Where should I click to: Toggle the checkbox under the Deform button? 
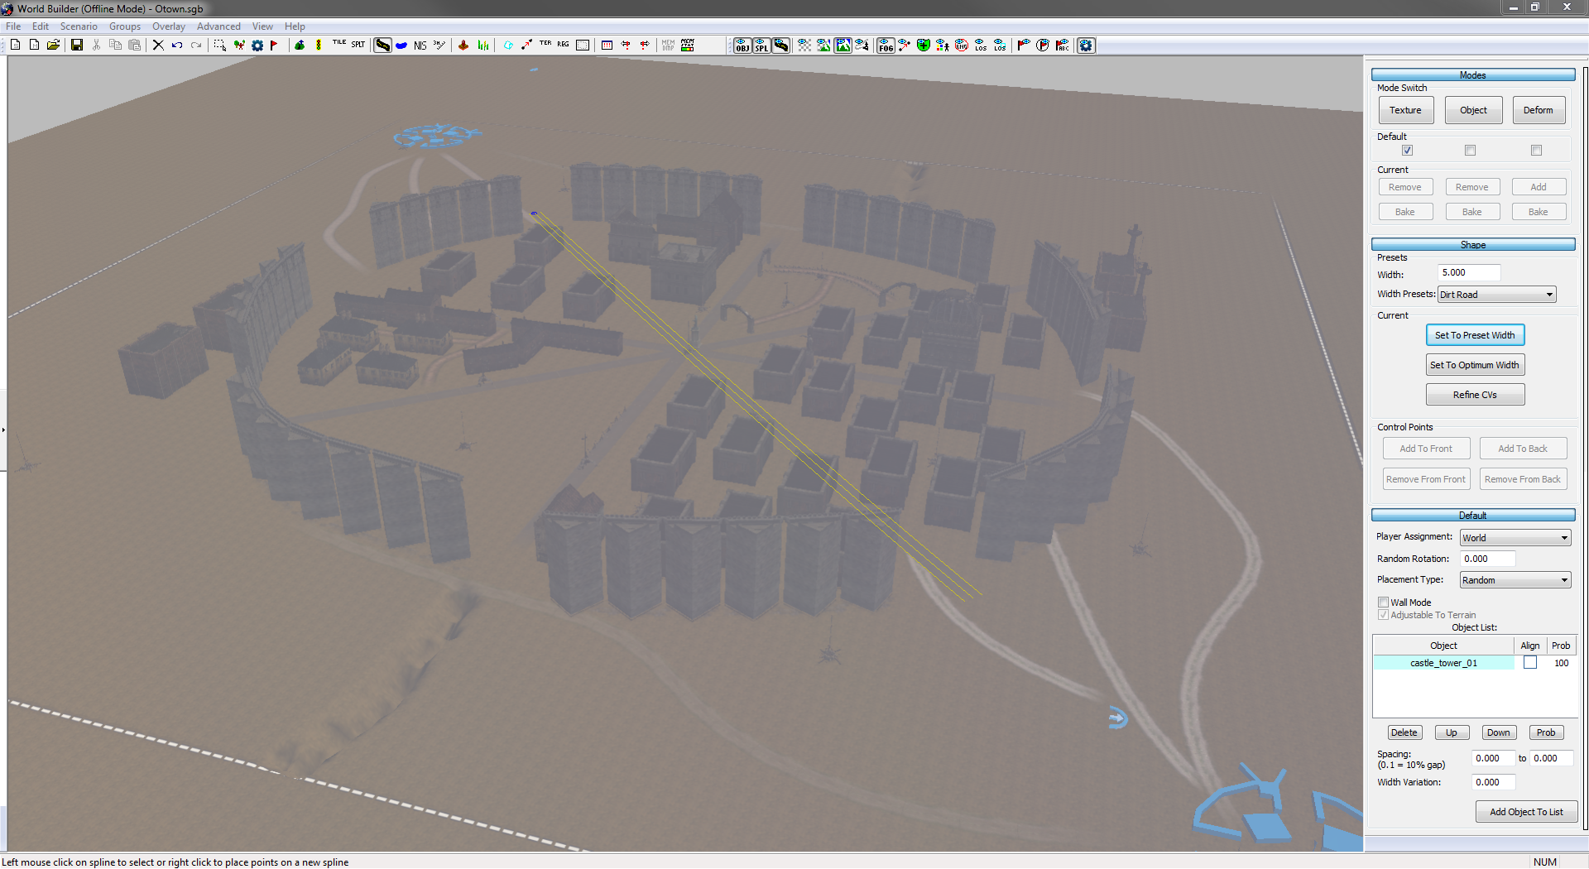[1536, 151]
